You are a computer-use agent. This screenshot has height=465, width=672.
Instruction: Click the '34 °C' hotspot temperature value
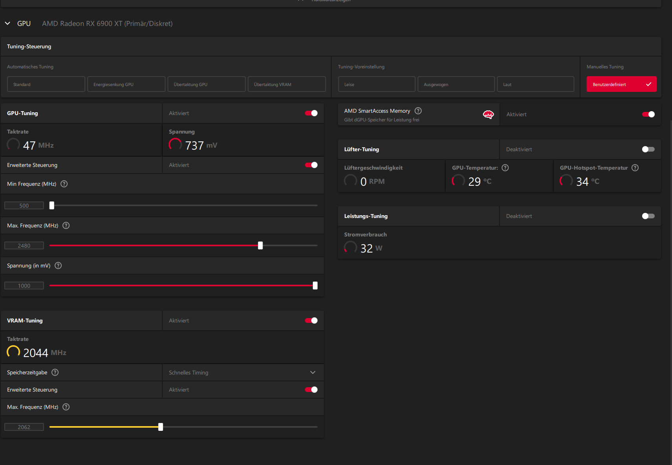tap(588, 181)
